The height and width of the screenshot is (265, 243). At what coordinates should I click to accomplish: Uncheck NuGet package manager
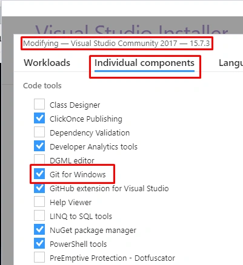click(39, 229)
